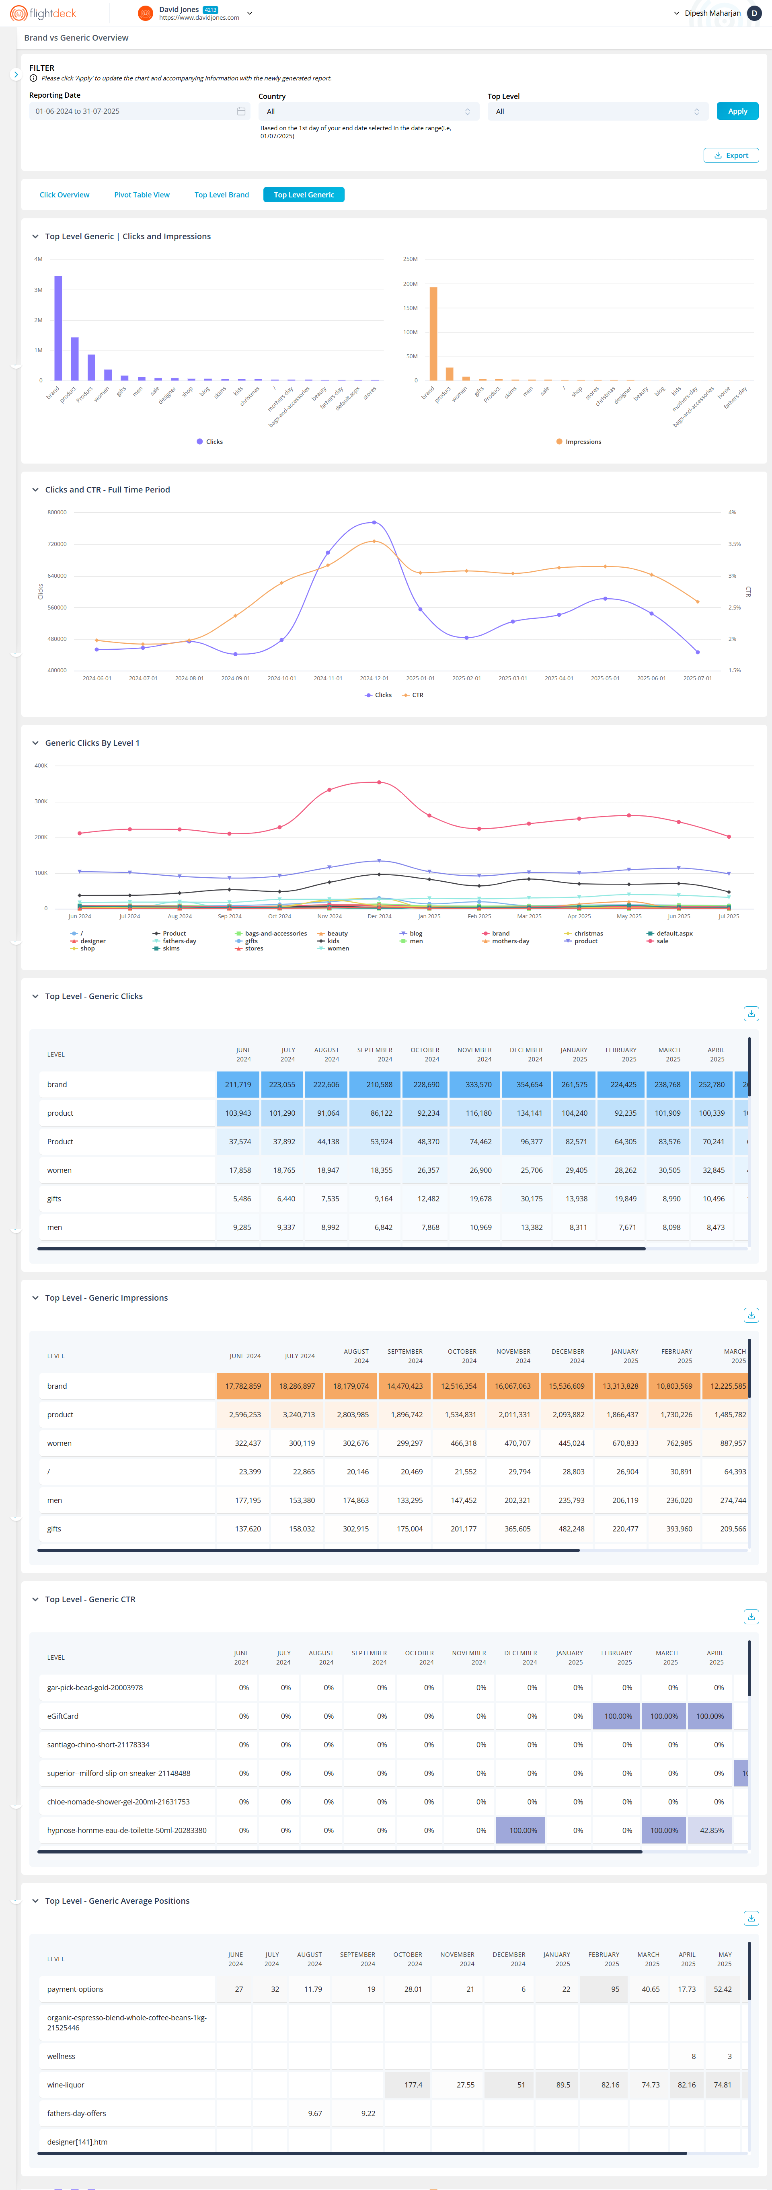Open the David Jones account switcher chevron
Screen dimensions: 772x2190
[249, 14]
